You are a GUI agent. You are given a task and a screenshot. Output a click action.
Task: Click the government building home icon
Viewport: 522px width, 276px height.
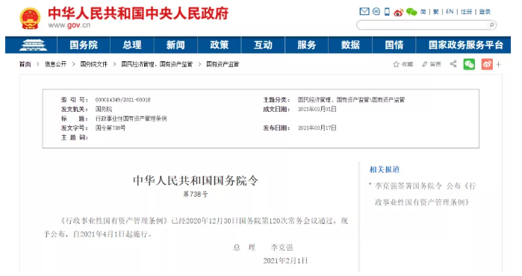click(x=33, y=45)
